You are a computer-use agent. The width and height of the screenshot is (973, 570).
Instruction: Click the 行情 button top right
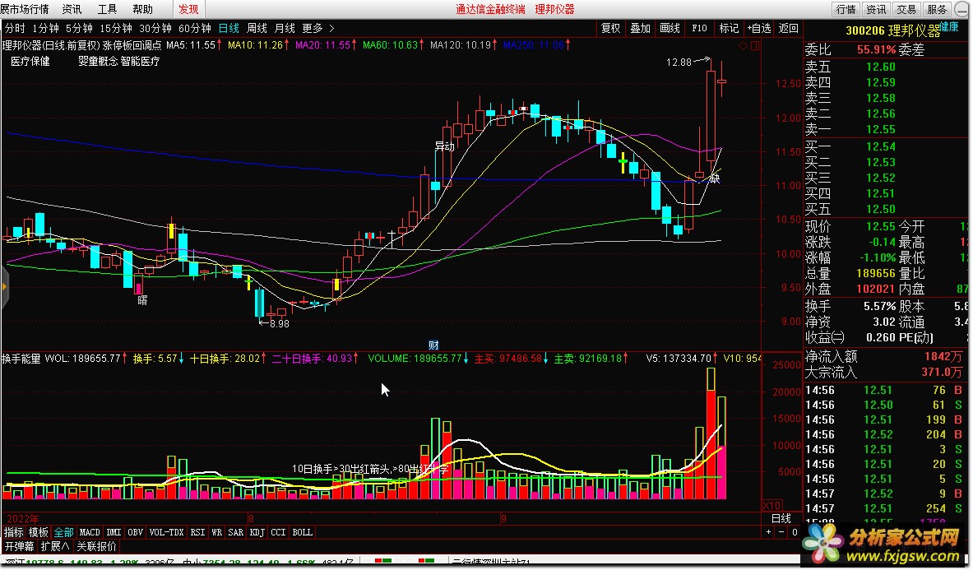846,9
